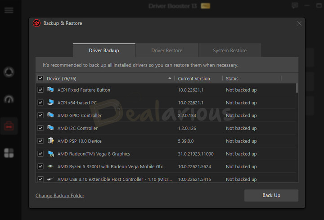Click the feedback chat icon in the top bar

295,6
